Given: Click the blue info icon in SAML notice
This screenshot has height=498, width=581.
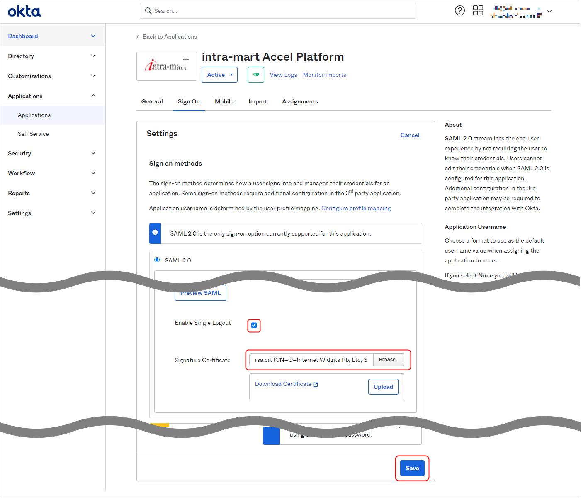Looking at the screenshot, I should pos(155,233).
